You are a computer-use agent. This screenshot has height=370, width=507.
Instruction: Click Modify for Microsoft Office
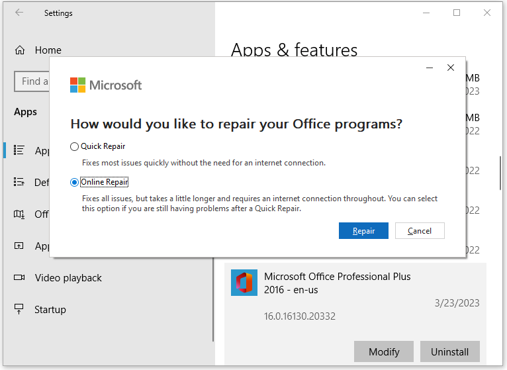(x=384, y=351)
